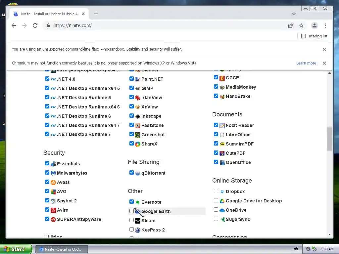Click the Malwarebytes icon

(x=53, y=173)
